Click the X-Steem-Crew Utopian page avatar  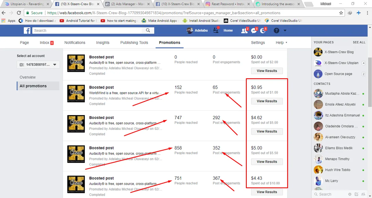click(x=318, y=63)
